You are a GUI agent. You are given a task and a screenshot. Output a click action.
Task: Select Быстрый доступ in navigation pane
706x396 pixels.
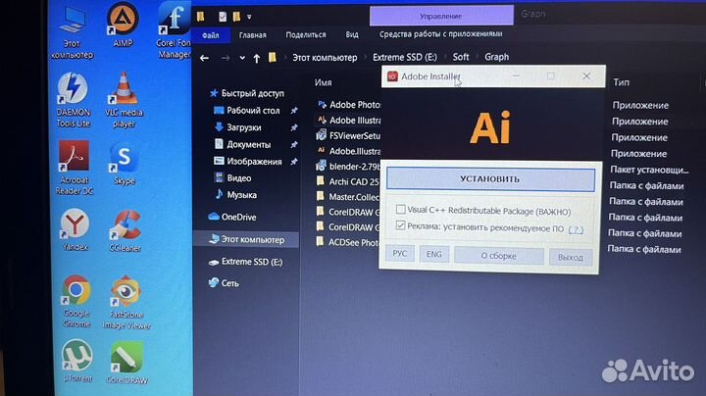tap(247, 93)
